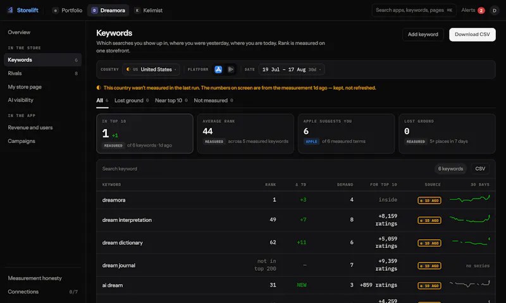Open AI visibility in the sidebar
Viewport: 506px width, 303px height.
pyautogui.click(x=42, y=100)
